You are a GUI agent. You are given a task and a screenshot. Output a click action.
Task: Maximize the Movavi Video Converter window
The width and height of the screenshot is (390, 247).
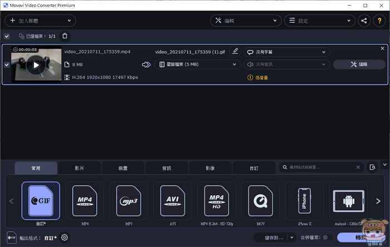[x=365, y=5]
